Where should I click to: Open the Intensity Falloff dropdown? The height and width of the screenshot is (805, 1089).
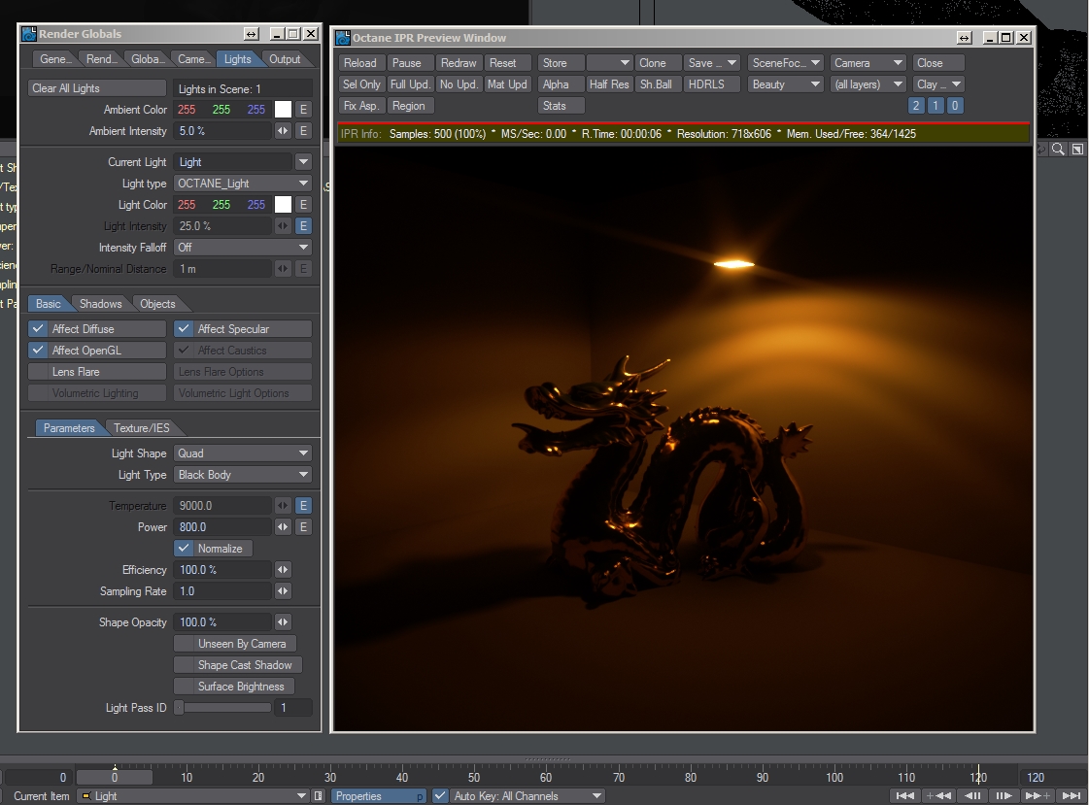click(x=242, y=248)
